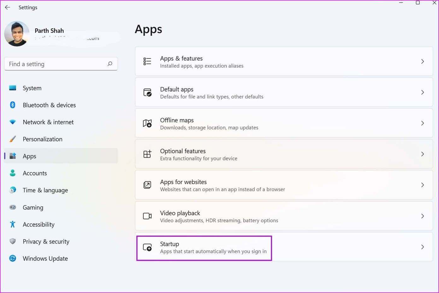Viewport: 439px width, 293px height.
Task: Click 'Apps that start automatically' description
Action: pyautogui.click(x=213, y=251)
